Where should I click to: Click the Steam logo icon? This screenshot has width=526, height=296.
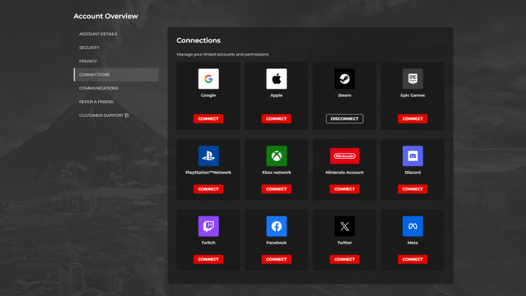pos(345,79)
